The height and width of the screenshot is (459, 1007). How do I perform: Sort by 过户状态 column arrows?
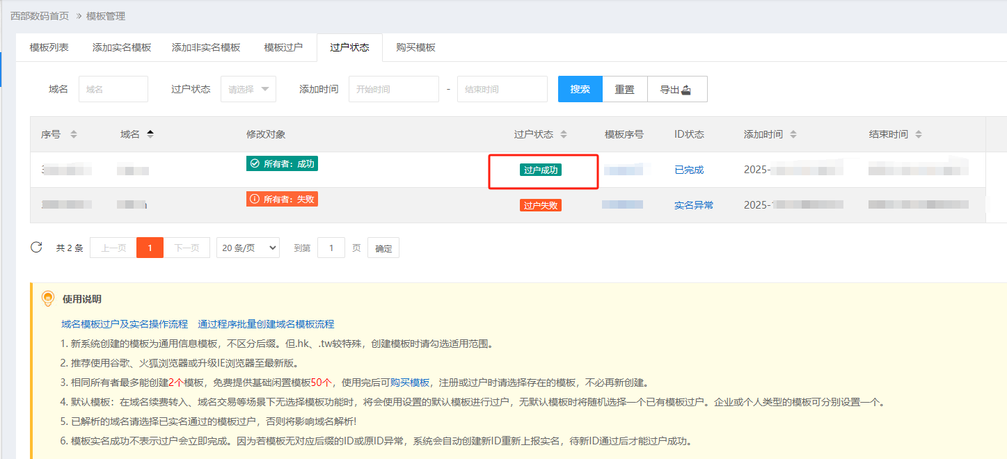pos(564,134)
